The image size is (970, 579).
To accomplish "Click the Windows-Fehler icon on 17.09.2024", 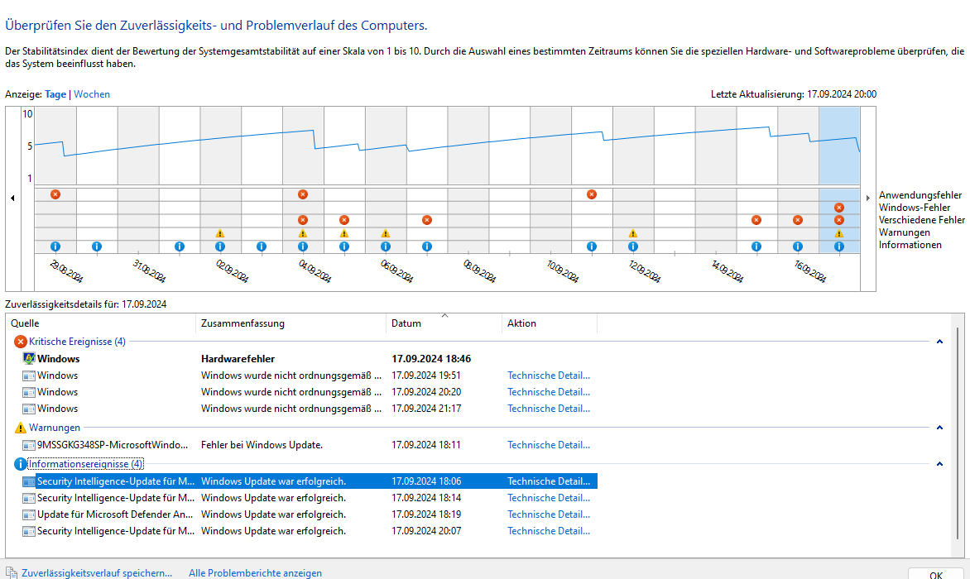I will click(839, 208).
